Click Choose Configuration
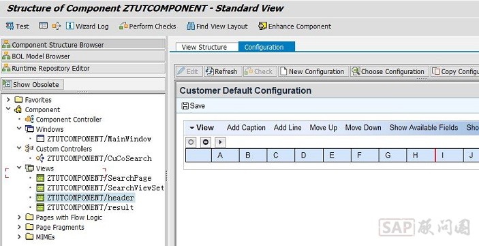This screenshot has height=246, width=479. pyautogui.click(x=389, y=71)
